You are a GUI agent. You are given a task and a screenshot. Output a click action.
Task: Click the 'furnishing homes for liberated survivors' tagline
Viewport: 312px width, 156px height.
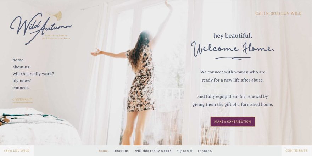(56, 37)
